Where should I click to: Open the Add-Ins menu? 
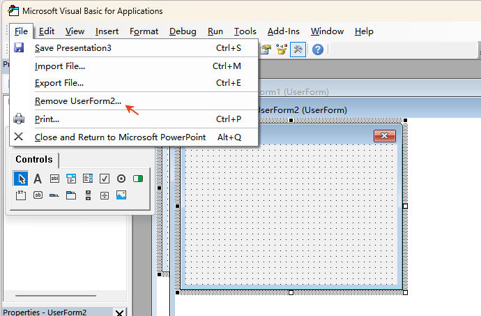coord(284,31)
